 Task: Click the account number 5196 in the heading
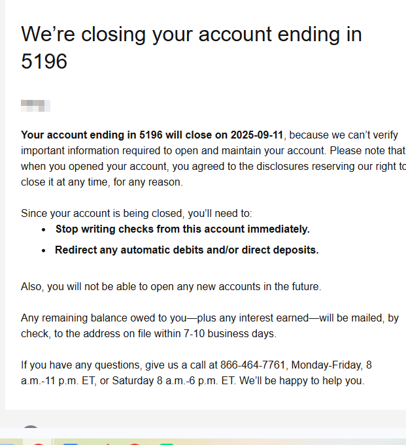tap(44, 61)
